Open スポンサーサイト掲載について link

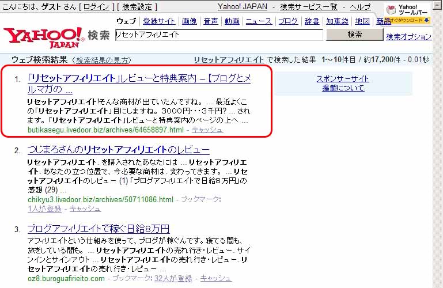343,84
